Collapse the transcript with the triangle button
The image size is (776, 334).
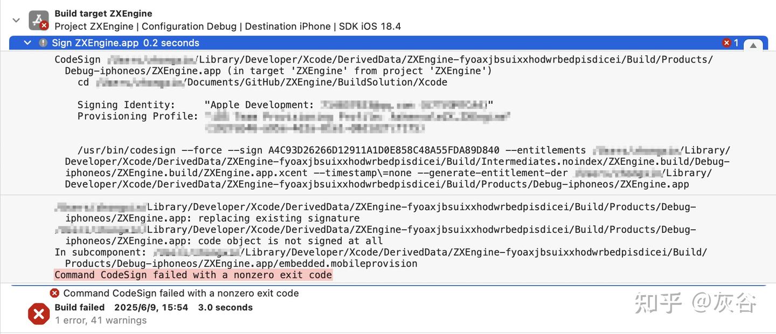[753, 45]
